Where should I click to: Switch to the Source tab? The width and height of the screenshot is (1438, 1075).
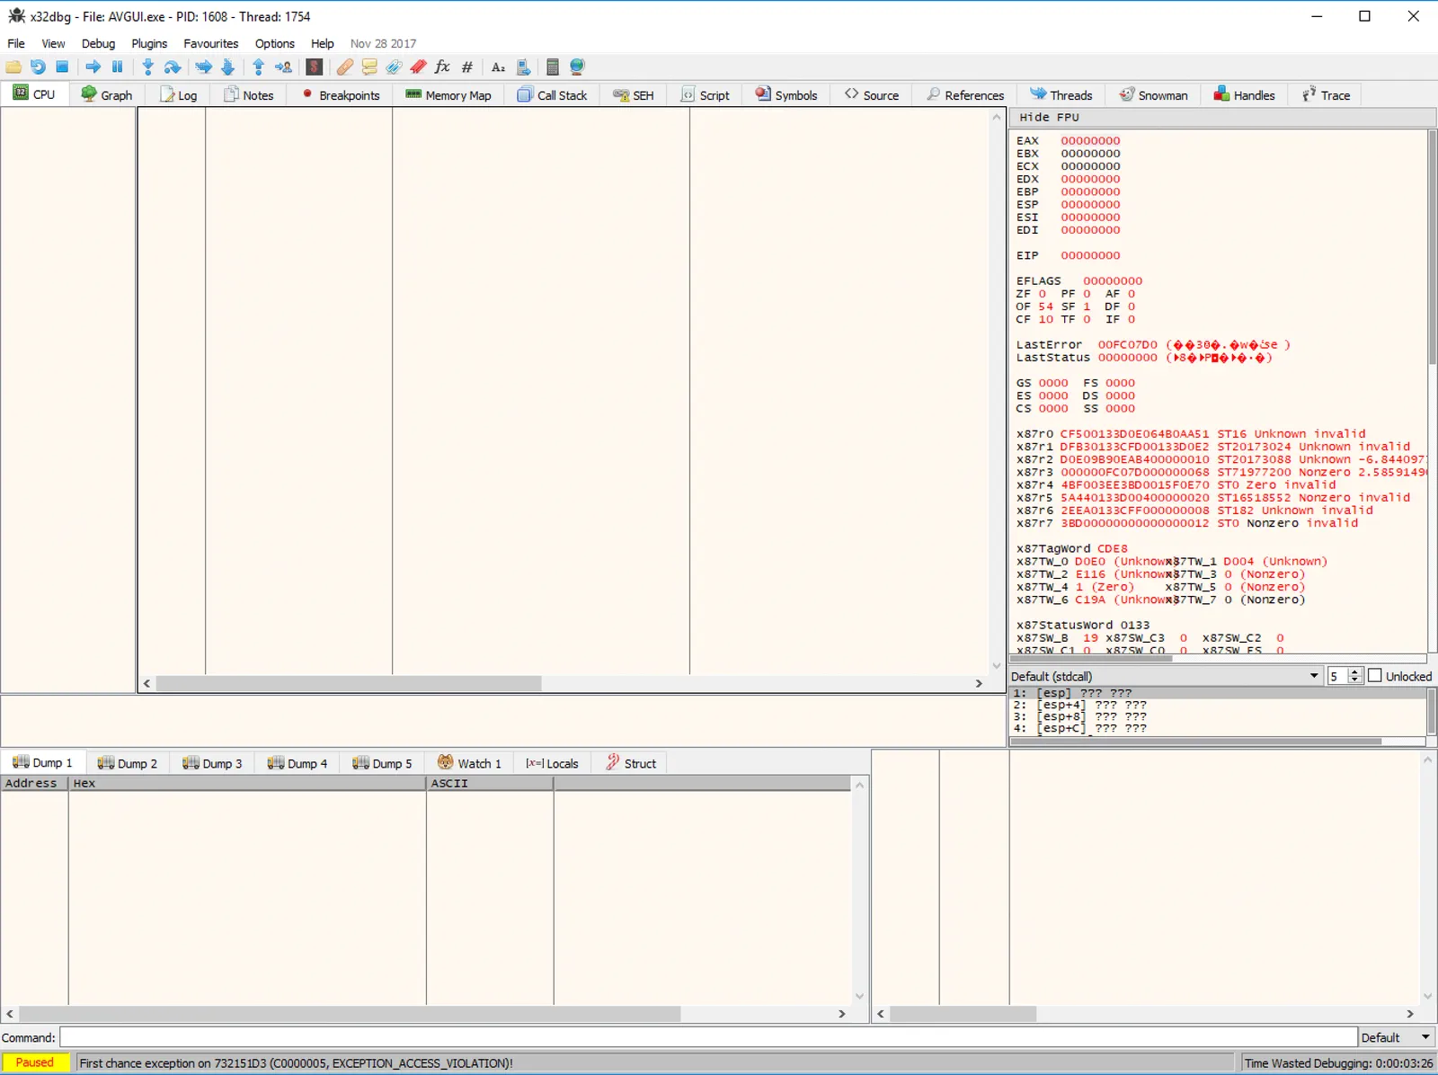click(x=872, y=94)
